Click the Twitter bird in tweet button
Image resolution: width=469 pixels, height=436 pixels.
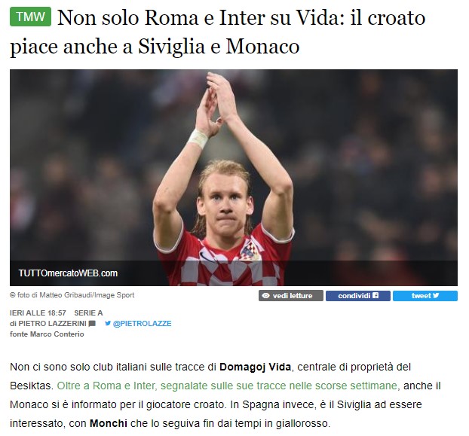pyautogui.click(x=436, y=295)
